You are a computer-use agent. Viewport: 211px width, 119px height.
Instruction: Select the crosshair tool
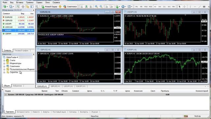click(x=184, y=7)
